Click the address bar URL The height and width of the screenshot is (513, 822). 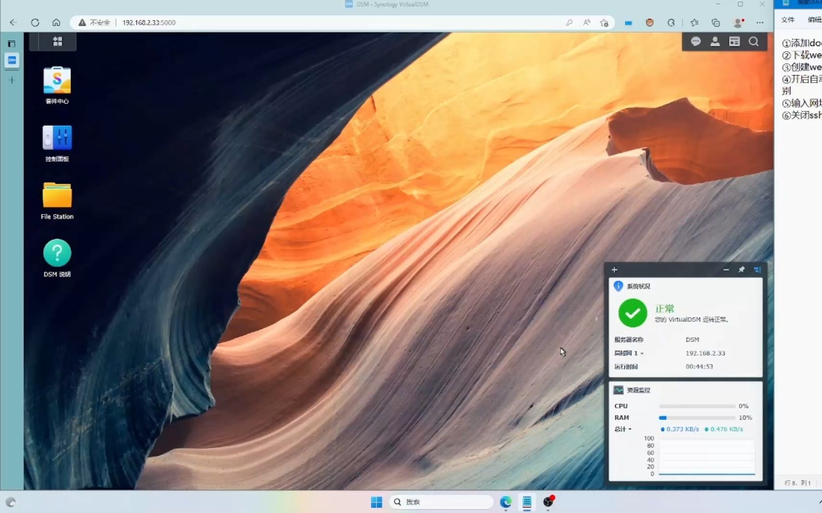coord(149,23)
